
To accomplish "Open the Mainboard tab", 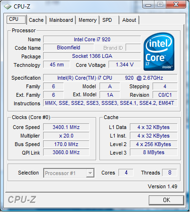I will point(61,20).
